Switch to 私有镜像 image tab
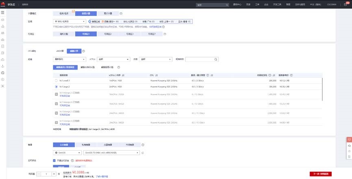Image resolution: width=352 pixels, height=179 pixels. (x=86, y=145)
